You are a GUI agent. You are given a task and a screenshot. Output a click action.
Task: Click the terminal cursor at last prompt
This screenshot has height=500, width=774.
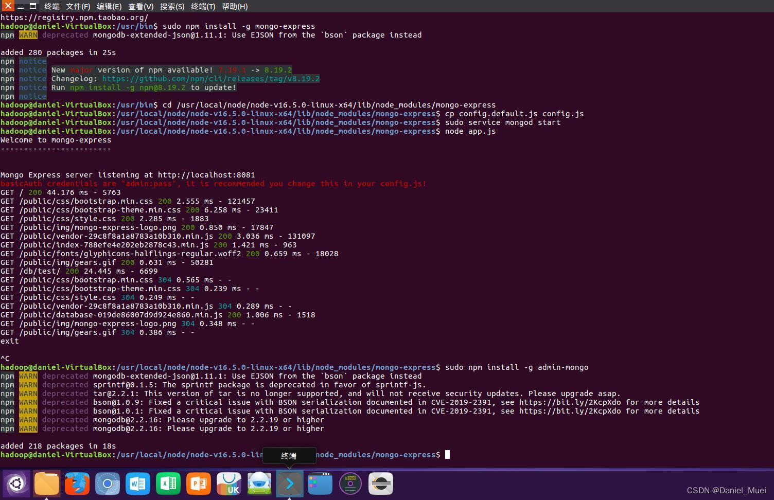[x=447, y=455]
